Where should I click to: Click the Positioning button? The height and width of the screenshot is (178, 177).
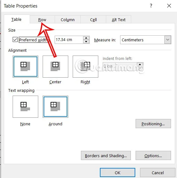click(x=153, y=124)
